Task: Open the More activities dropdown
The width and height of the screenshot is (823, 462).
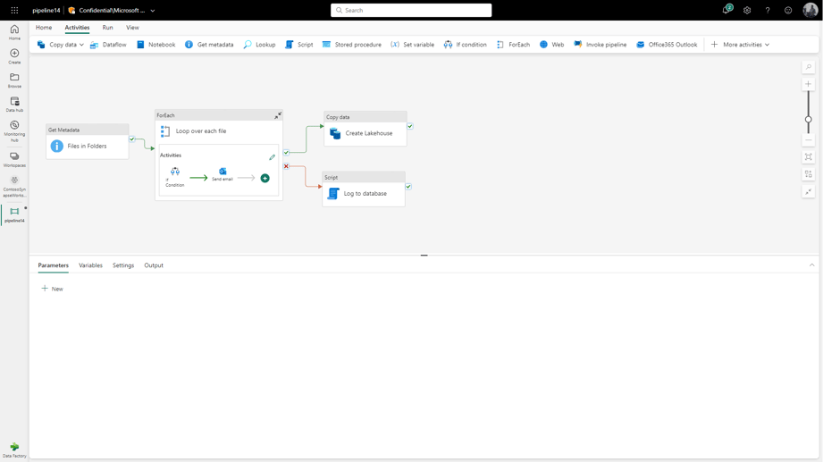Action: tap(740, 45)
